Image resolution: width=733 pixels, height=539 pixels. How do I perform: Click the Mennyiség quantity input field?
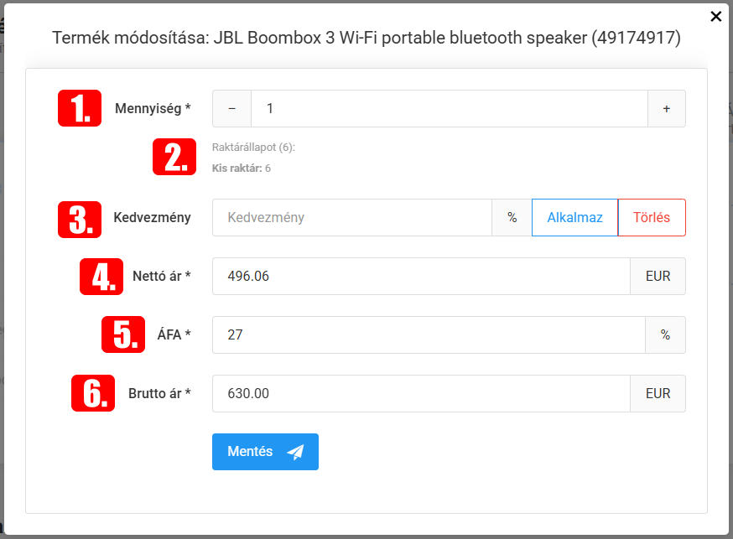[450, 108]
